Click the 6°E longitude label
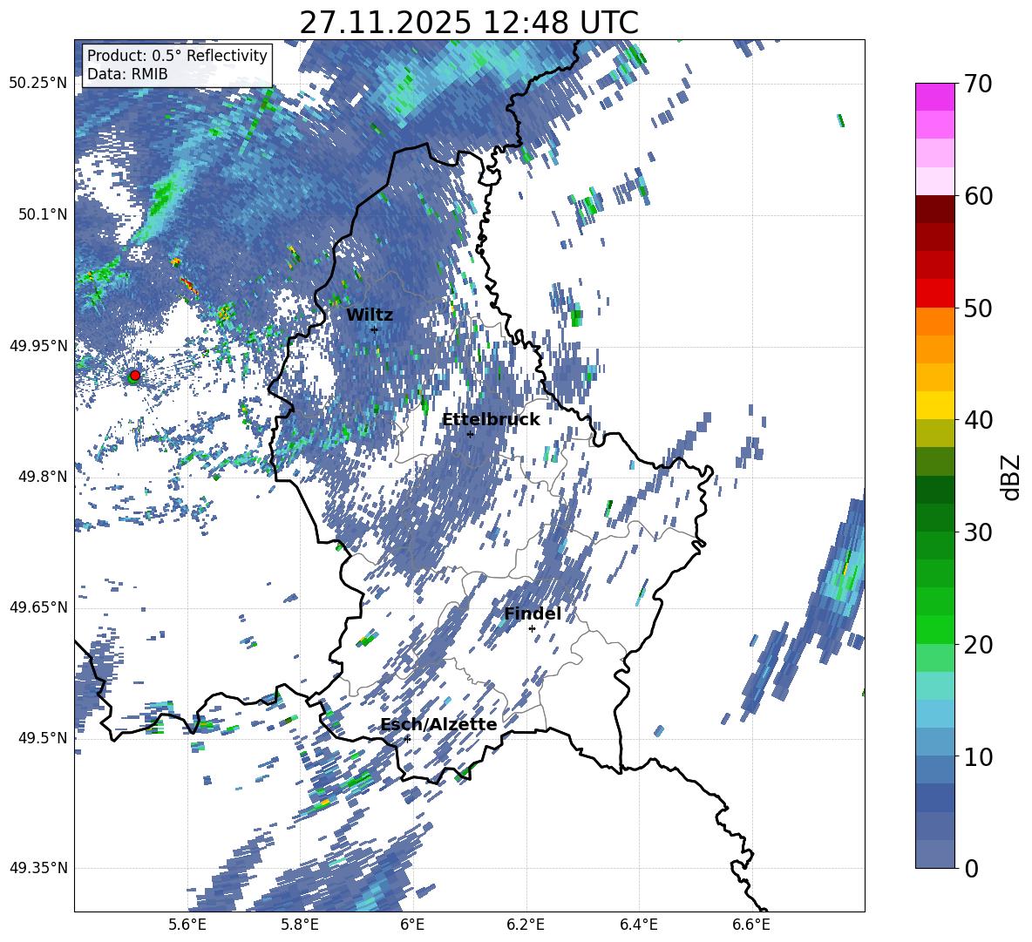This screenshot has width=1032, height=942. [412, 925]
